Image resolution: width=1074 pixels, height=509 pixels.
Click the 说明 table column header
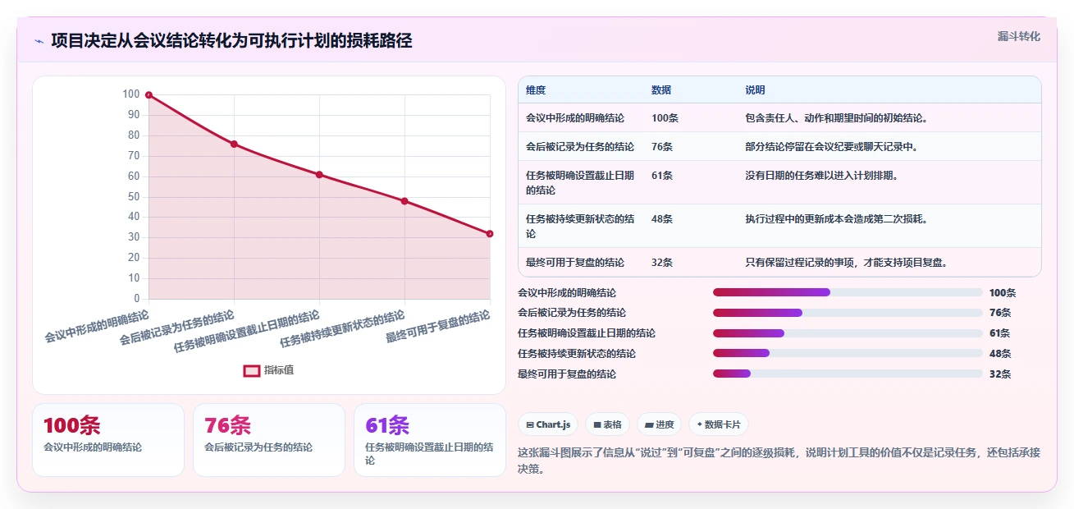755,90
